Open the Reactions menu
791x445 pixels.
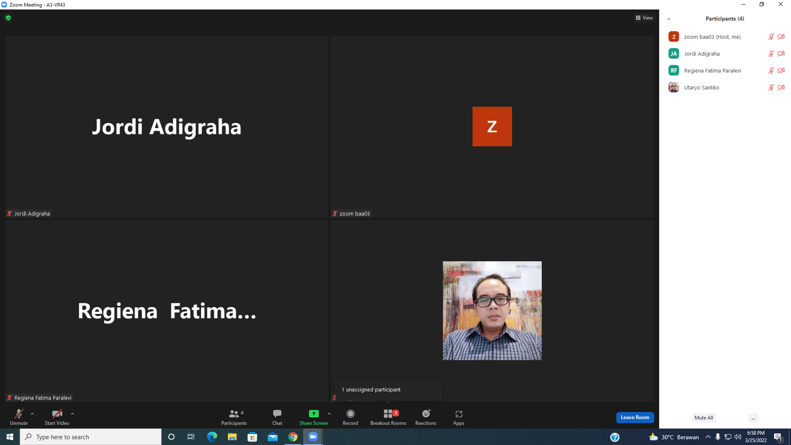coord(426,417)
